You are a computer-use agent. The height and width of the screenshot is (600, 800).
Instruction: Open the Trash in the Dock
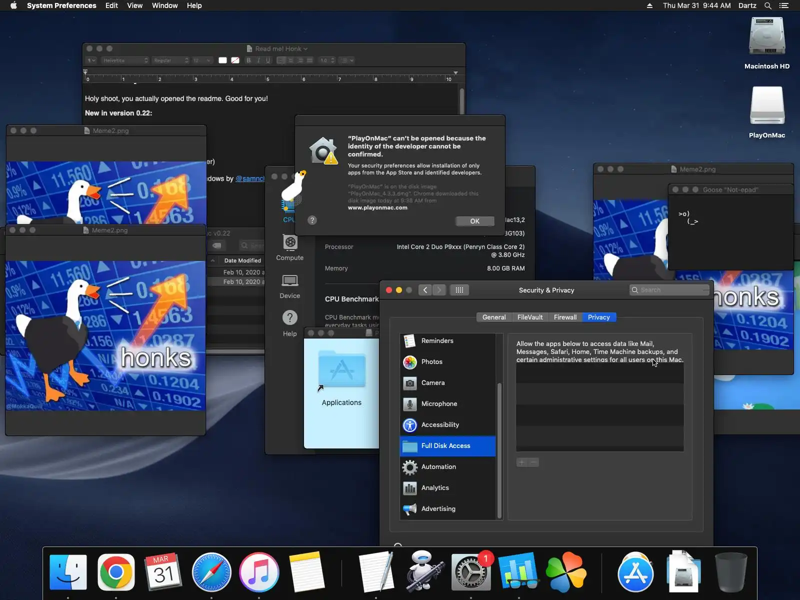click(731, 572)
